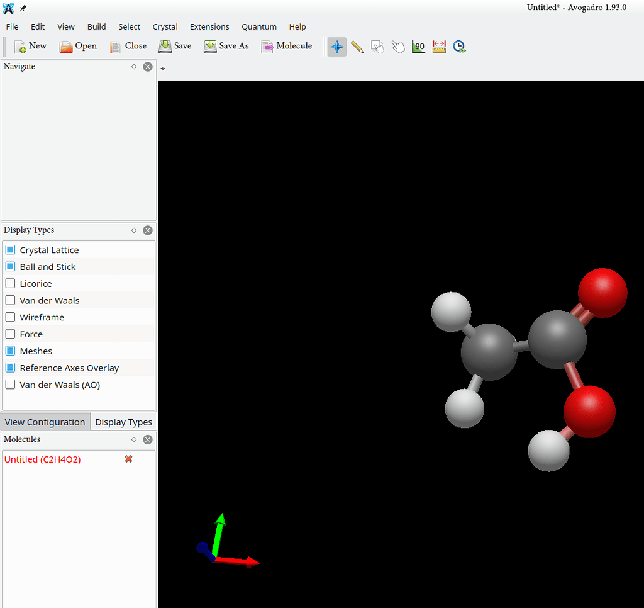
Task: Uncheck Ball and Stick display type
Action: pos(10,266)
